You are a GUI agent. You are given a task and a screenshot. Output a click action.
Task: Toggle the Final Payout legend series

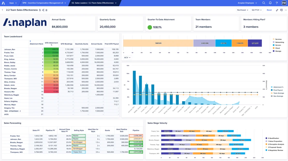pos(278,90)
